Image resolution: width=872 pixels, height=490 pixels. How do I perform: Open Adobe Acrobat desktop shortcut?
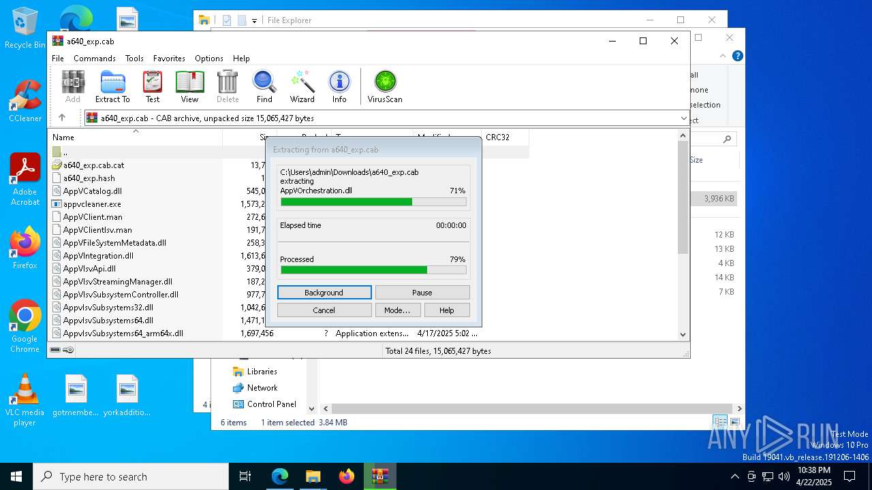(x=25, y=180)
